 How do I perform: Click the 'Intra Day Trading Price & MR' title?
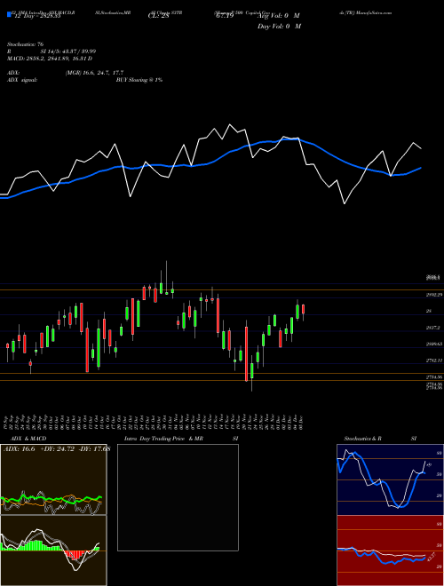point(163,439)
